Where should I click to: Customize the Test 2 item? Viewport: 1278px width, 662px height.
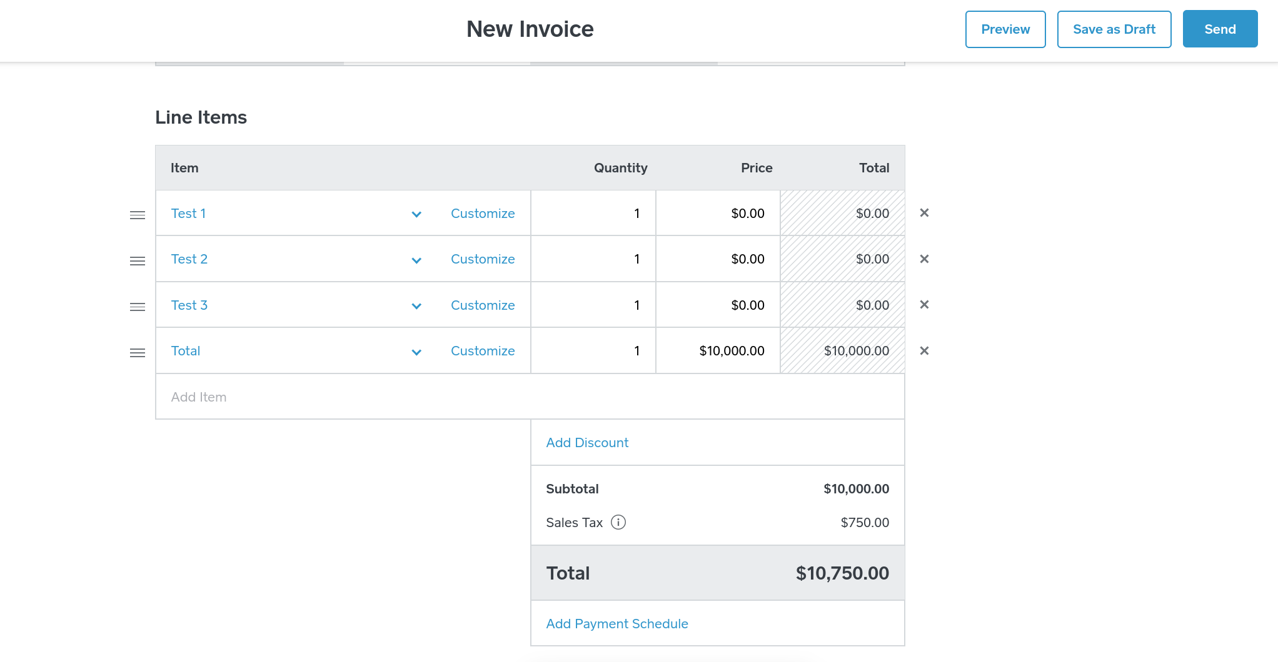483,259
